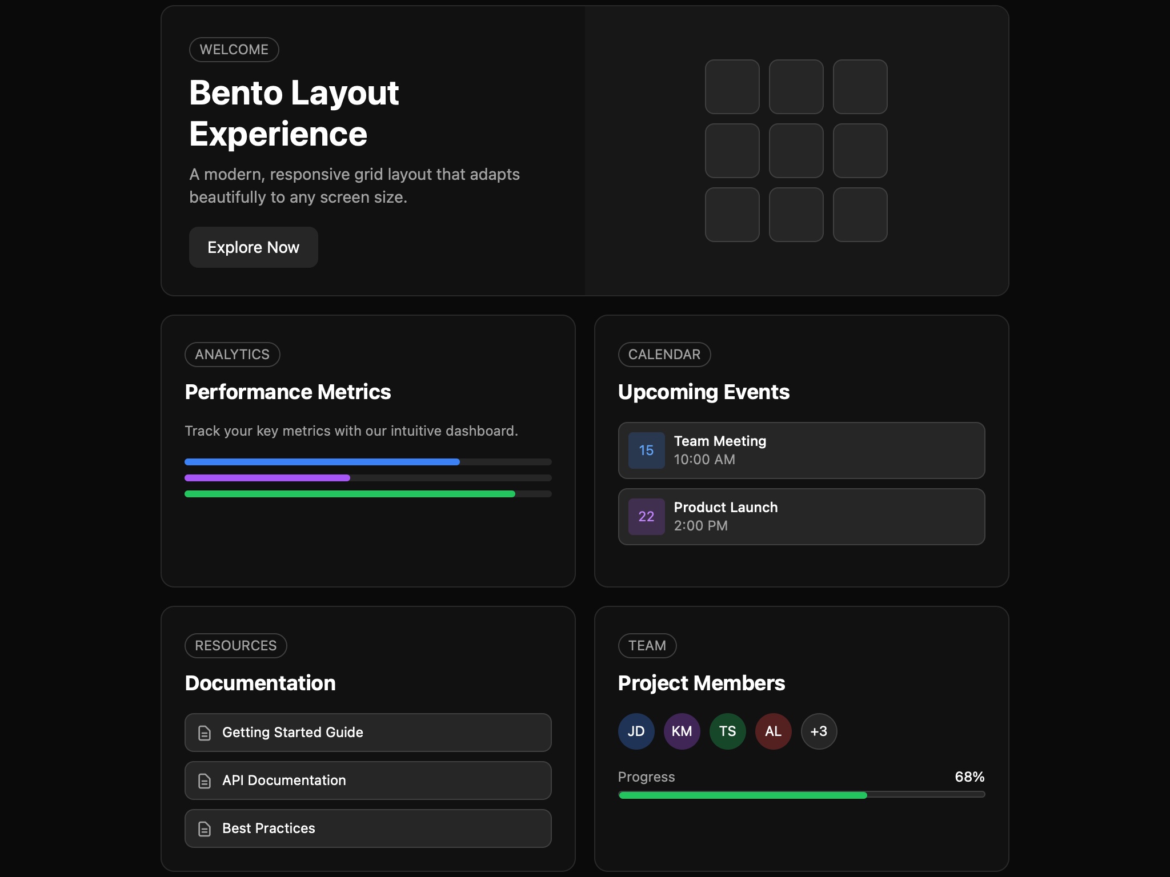Open the Getting Started Guide link
1170x877 pixels.
(368, 732)
